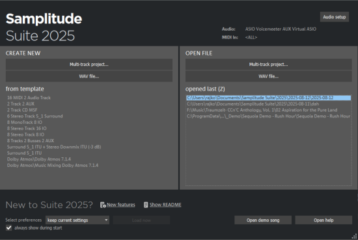Create a new Multi-track project
Image resolution: width=358 pixels, height=240 pixels.
pos(89,65)
